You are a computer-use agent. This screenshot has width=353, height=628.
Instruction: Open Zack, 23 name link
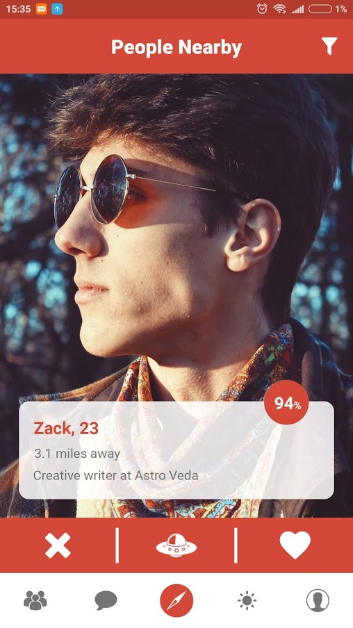[66, 429]
